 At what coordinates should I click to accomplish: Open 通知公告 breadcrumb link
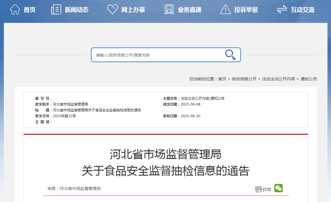tap(309, 79)
